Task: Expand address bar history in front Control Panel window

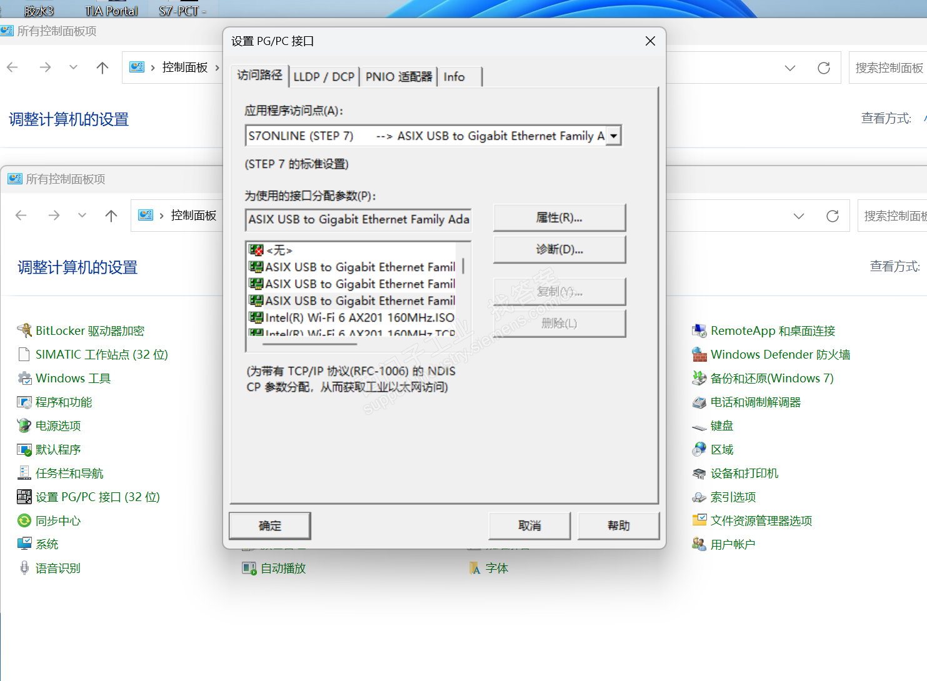Action: click(799, 216)
